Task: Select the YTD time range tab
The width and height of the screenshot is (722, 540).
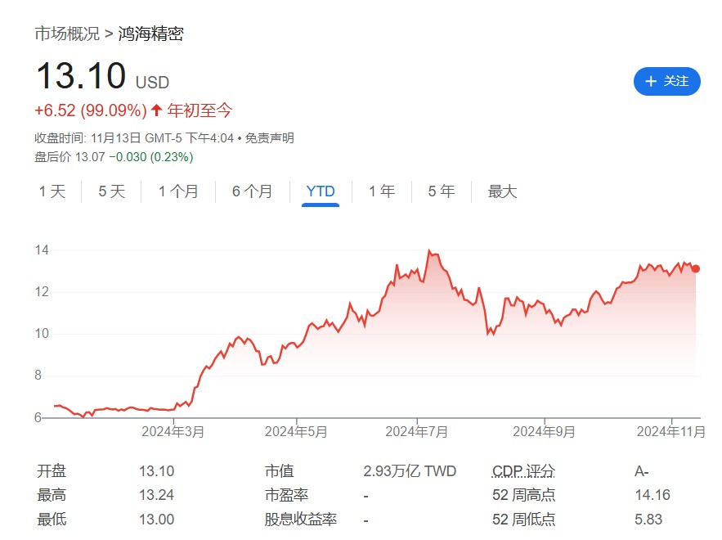Action: (x=321, y=191)
